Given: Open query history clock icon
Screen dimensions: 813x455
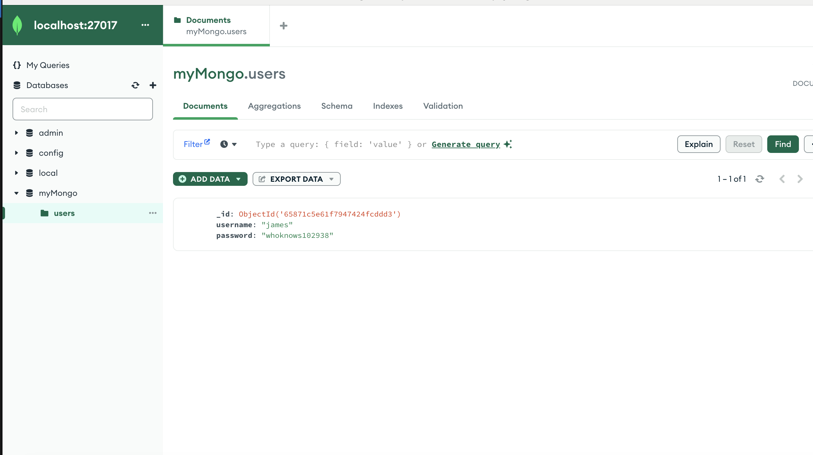Looking at the screenshot, I should (x=224, y=144).
